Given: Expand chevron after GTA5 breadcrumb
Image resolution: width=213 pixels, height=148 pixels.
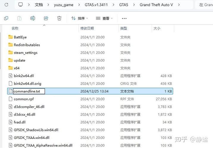Looking at the screenshot, I should (134, 5).
